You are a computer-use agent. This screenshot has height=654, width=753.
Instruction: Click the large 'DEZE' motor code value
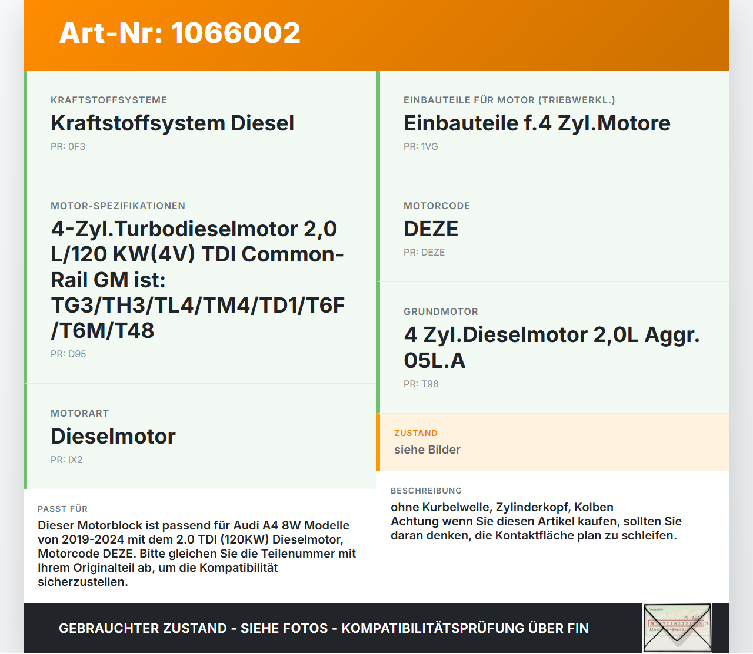(x=431, y=229)
